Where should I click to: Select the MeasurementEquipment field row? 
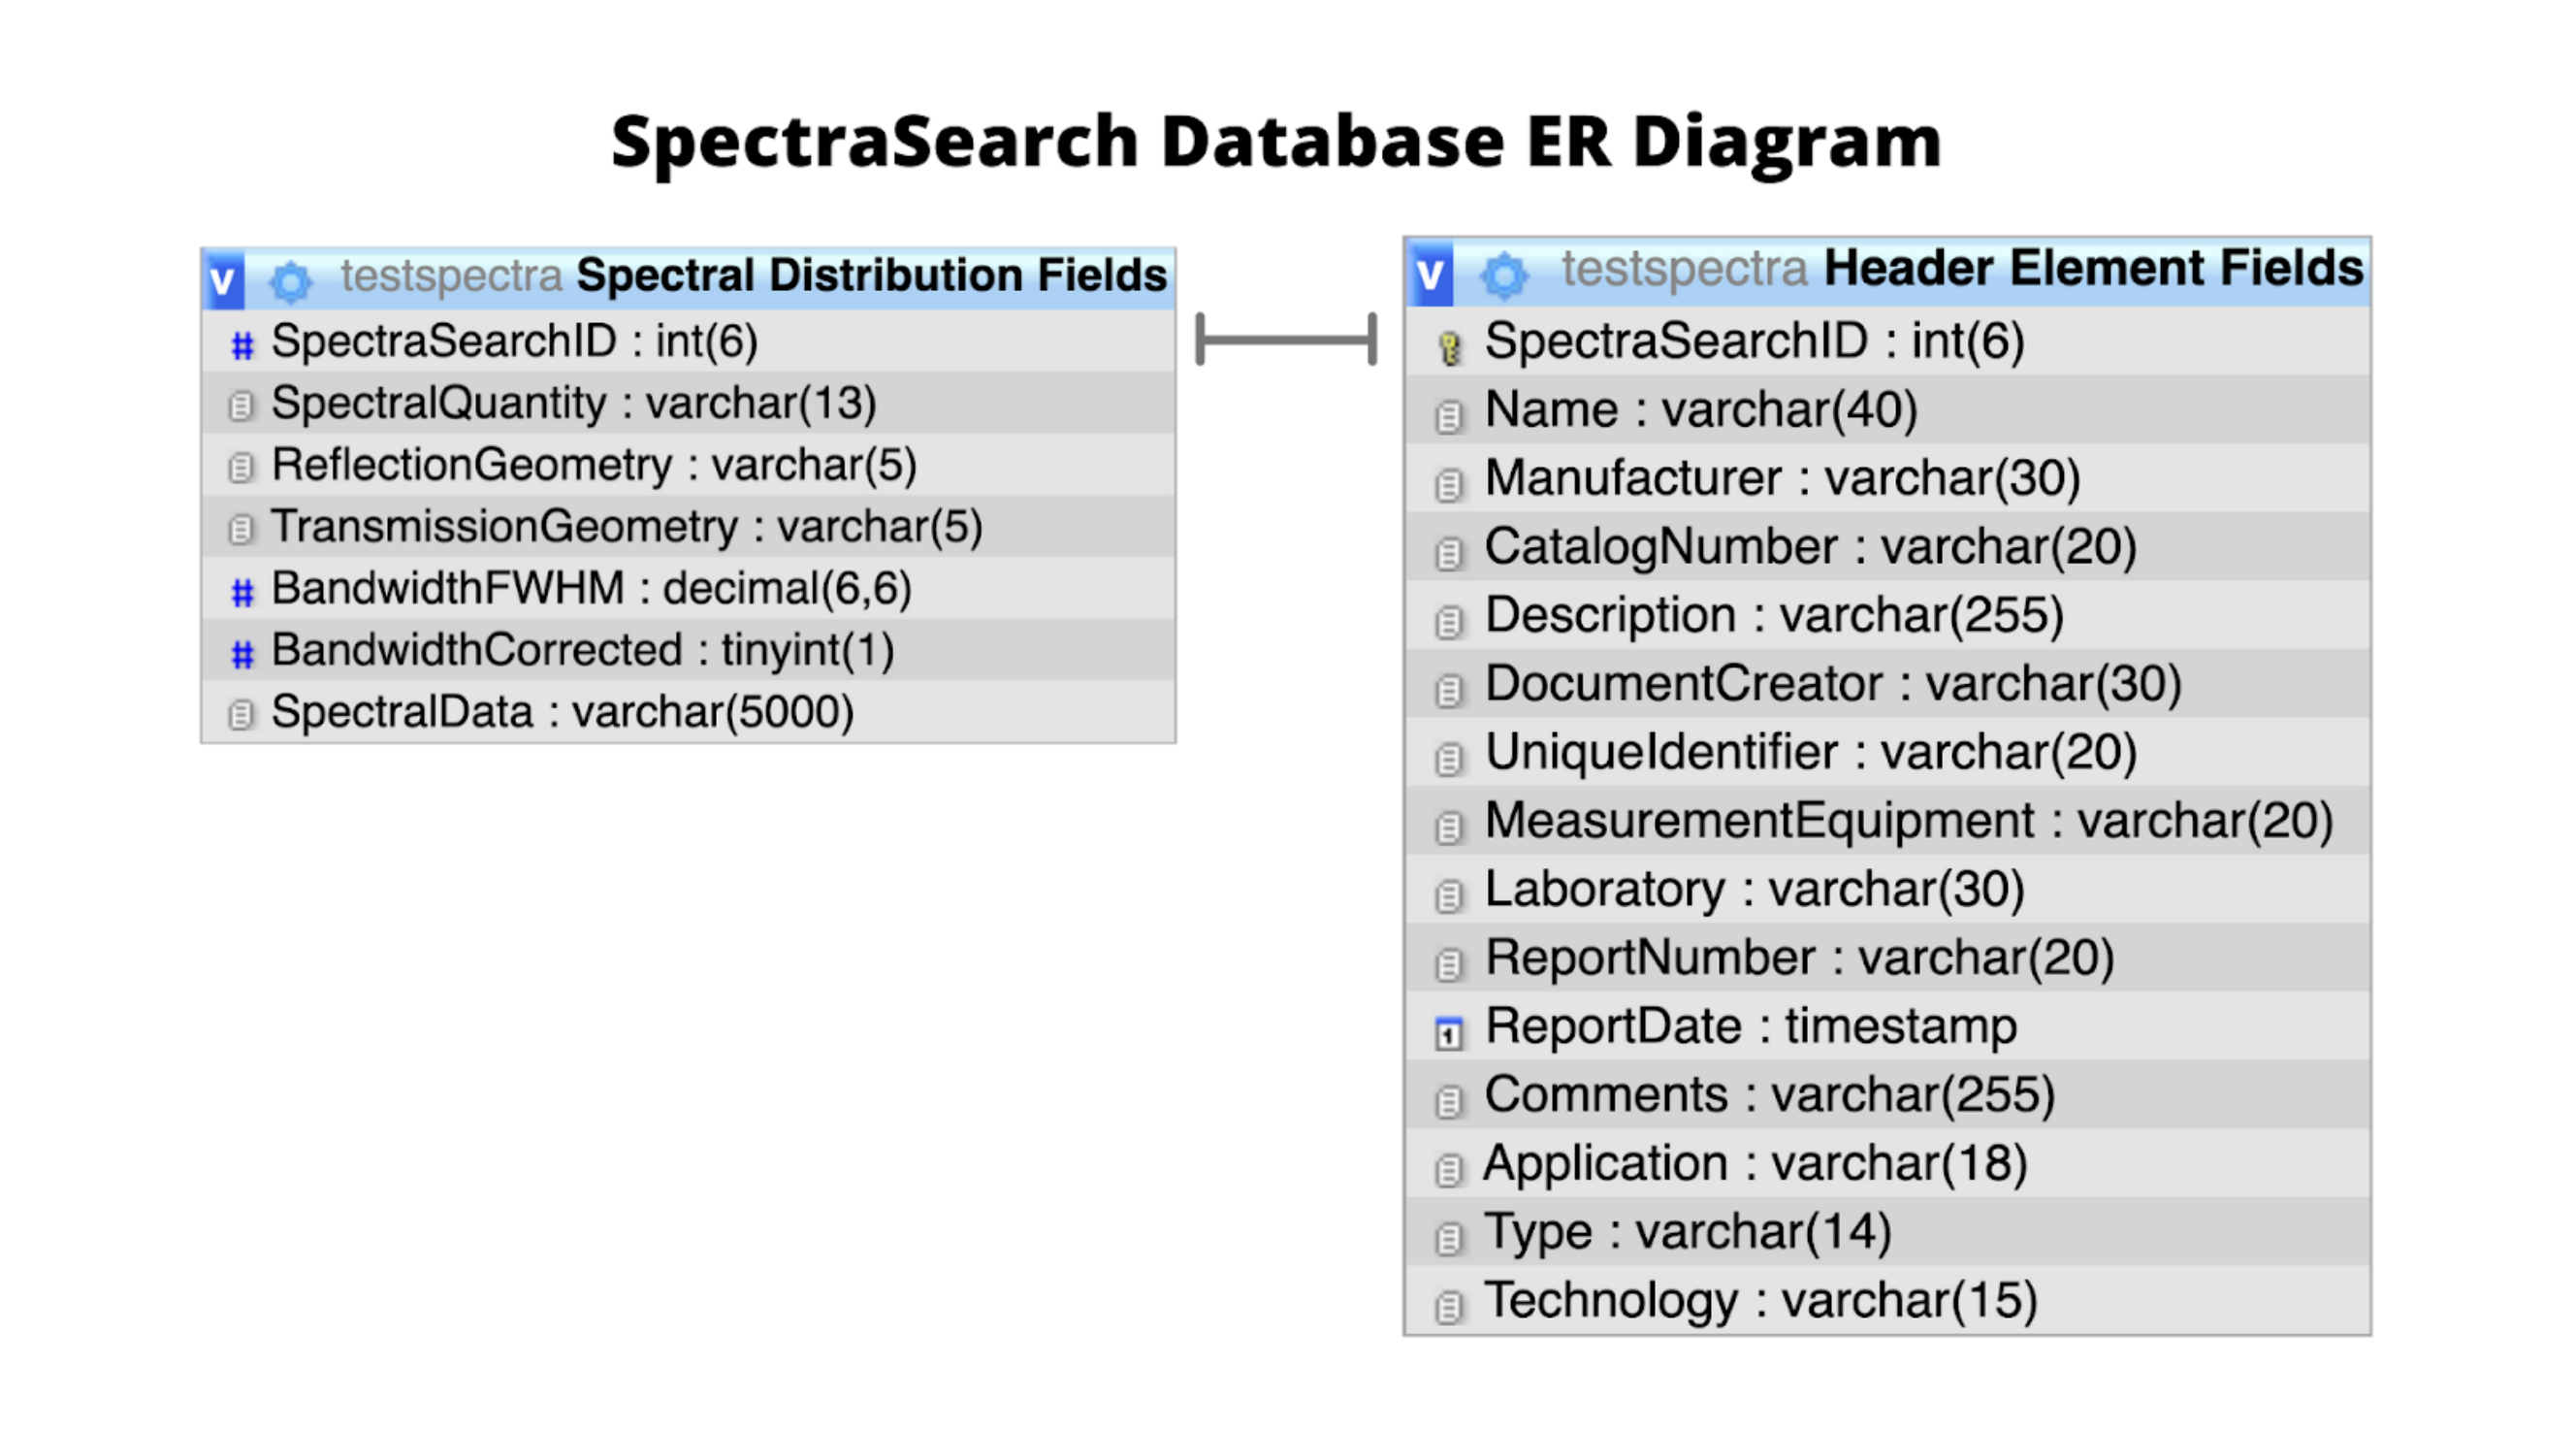tap(1887, 821)
